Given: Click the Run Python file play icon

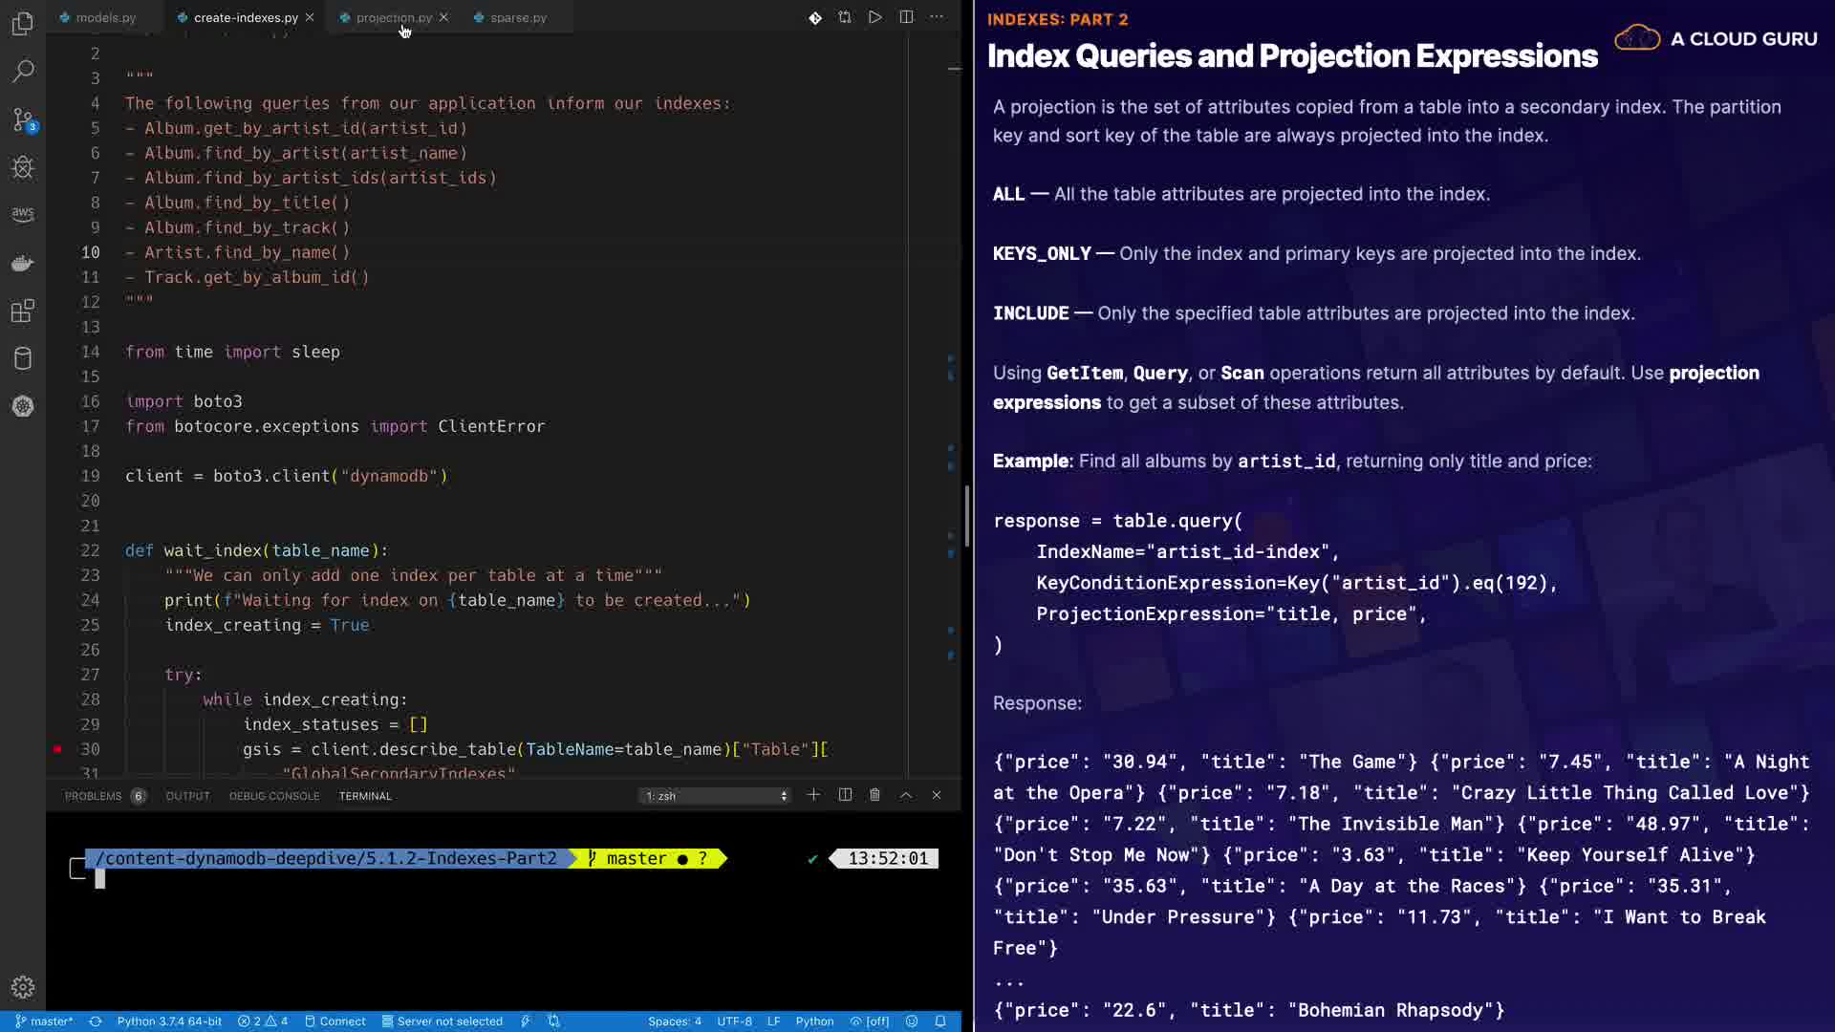Looking at the screenshot, I should pos(874,17).
